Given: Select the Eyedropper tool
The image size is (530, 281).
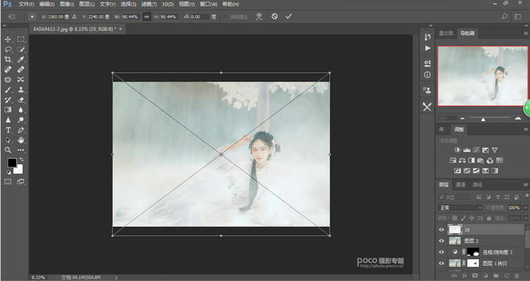Looking at the screenshot, I should [x=21, y=59].
